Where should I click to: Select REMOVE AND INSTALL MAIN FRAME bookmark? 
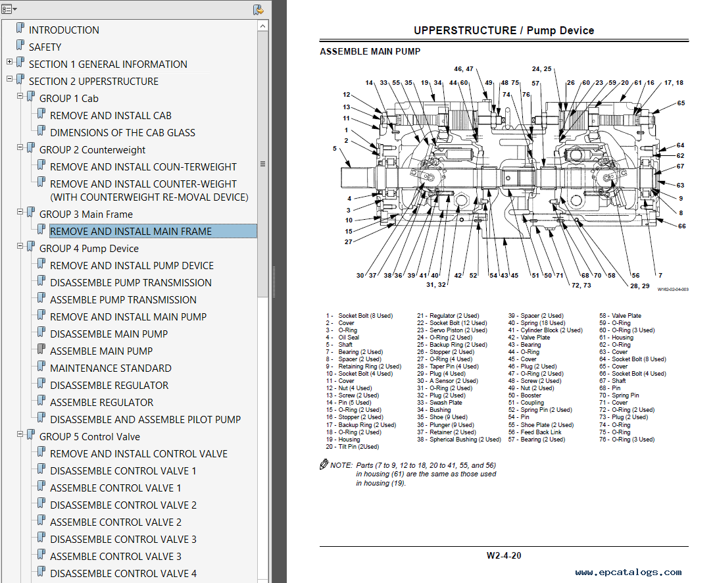(x=131, y=232)
